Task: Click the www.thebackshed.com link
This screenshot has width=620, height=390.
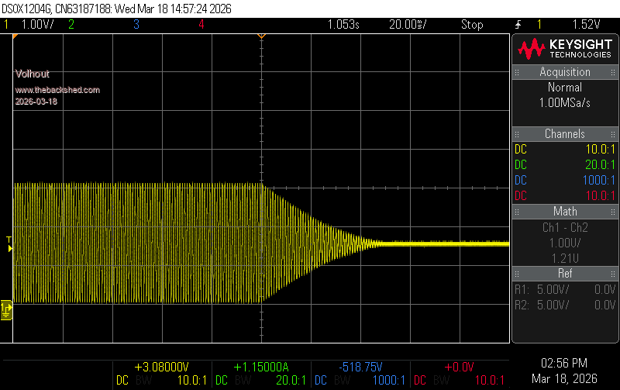Action: click(x=57, y=90)
